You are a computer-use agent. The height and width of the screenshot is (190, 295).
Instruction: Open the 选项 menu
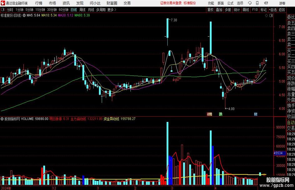[x=240, y=3]
